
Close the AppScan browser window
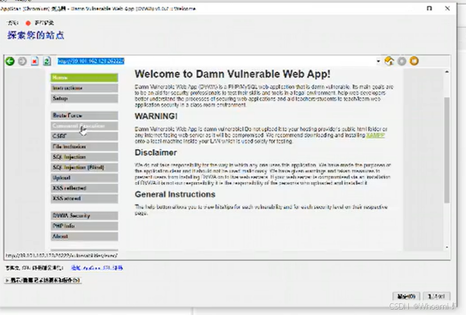(447, 8)
